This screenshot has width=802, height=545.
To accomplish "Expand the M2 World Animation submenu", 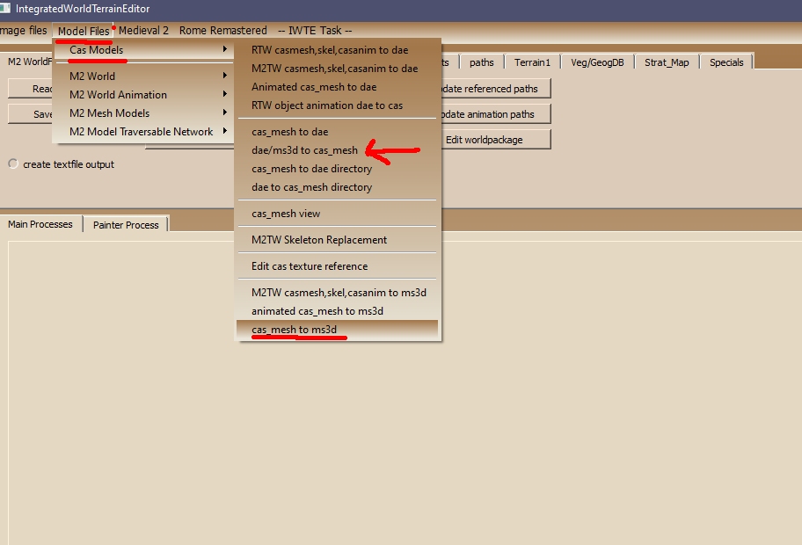I will click(143, 95).
